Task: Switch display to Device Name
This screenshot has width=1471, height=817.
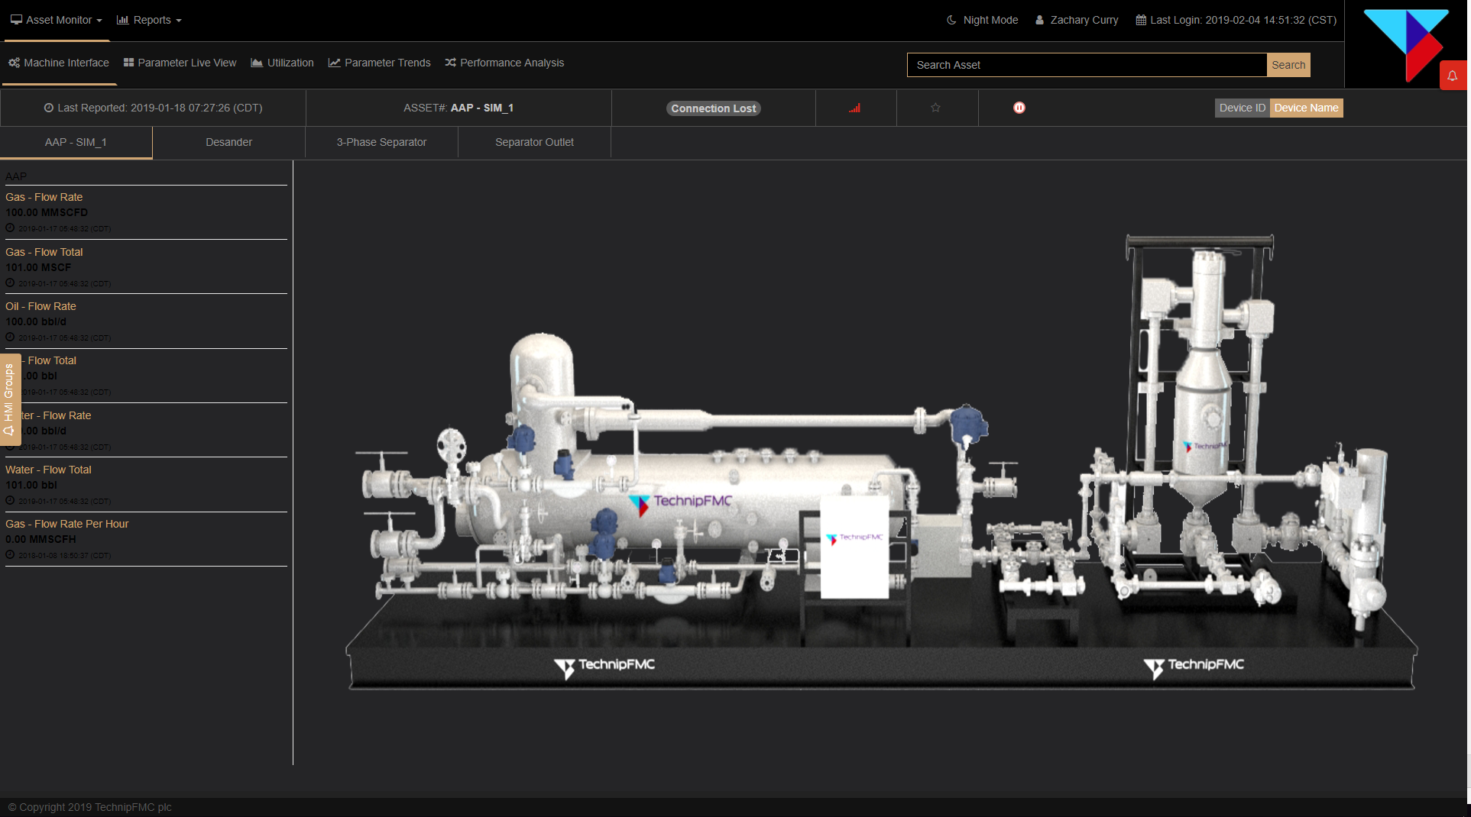Action: (1307, 108)
